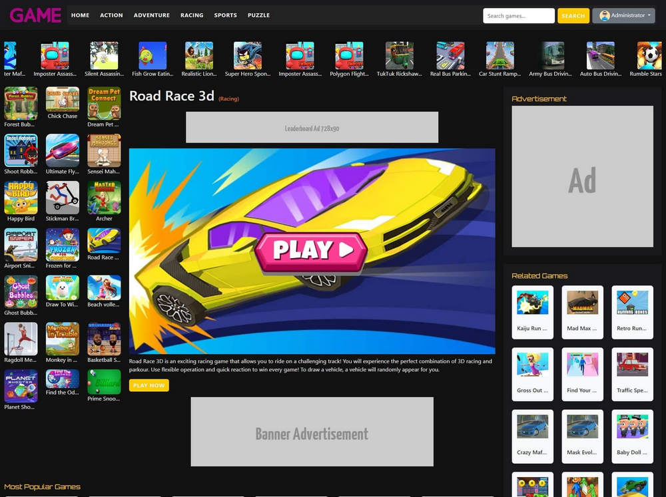Launch the Realistic Lion game icon

[x=198, y=56]
